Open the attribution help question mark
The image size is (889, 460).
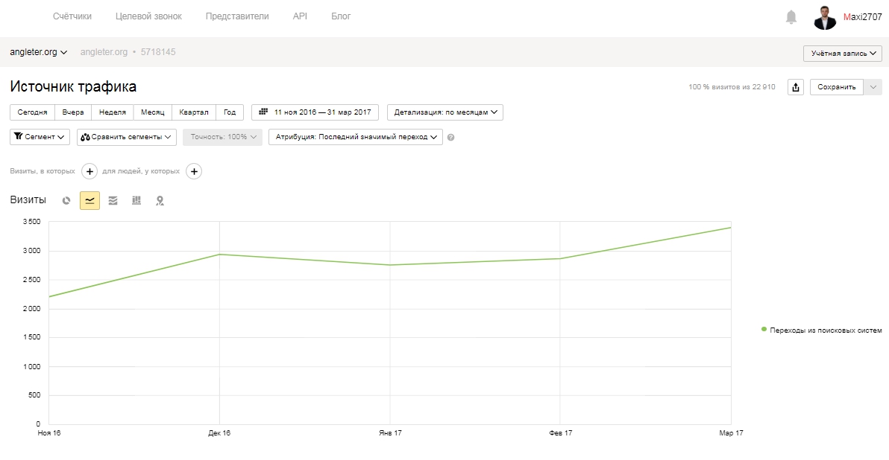450,137
